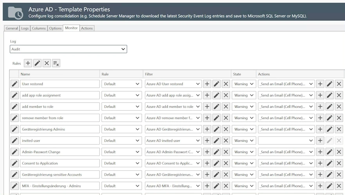The image size is (345, 195).
Task: Edit the 'add member to role' row pencil
Action: coord(14,107)
